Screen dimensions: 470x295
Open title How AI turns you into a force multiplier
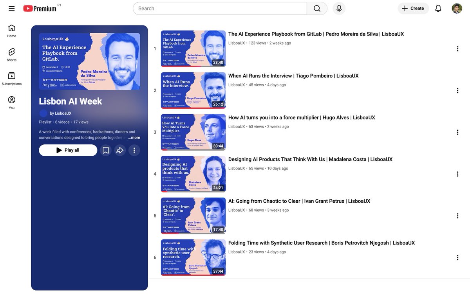click(x=302, y=118)
